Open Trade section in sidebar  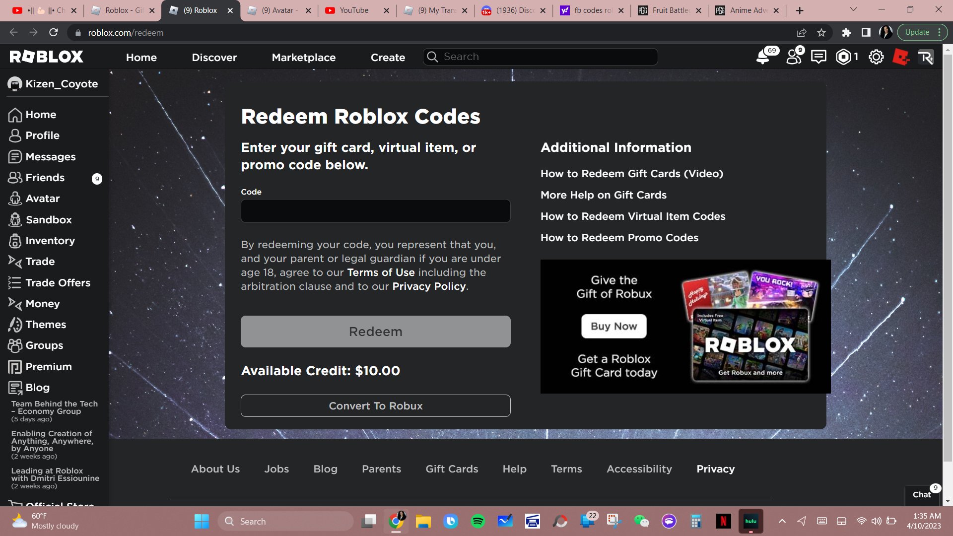pyautogui.click(x=40, y=261)
